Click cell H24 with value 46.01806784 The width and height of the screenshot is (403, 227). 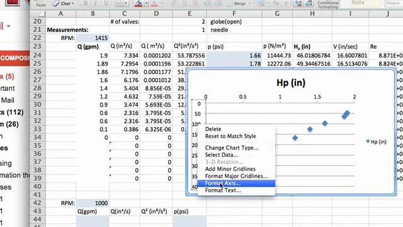coord(312,55)
